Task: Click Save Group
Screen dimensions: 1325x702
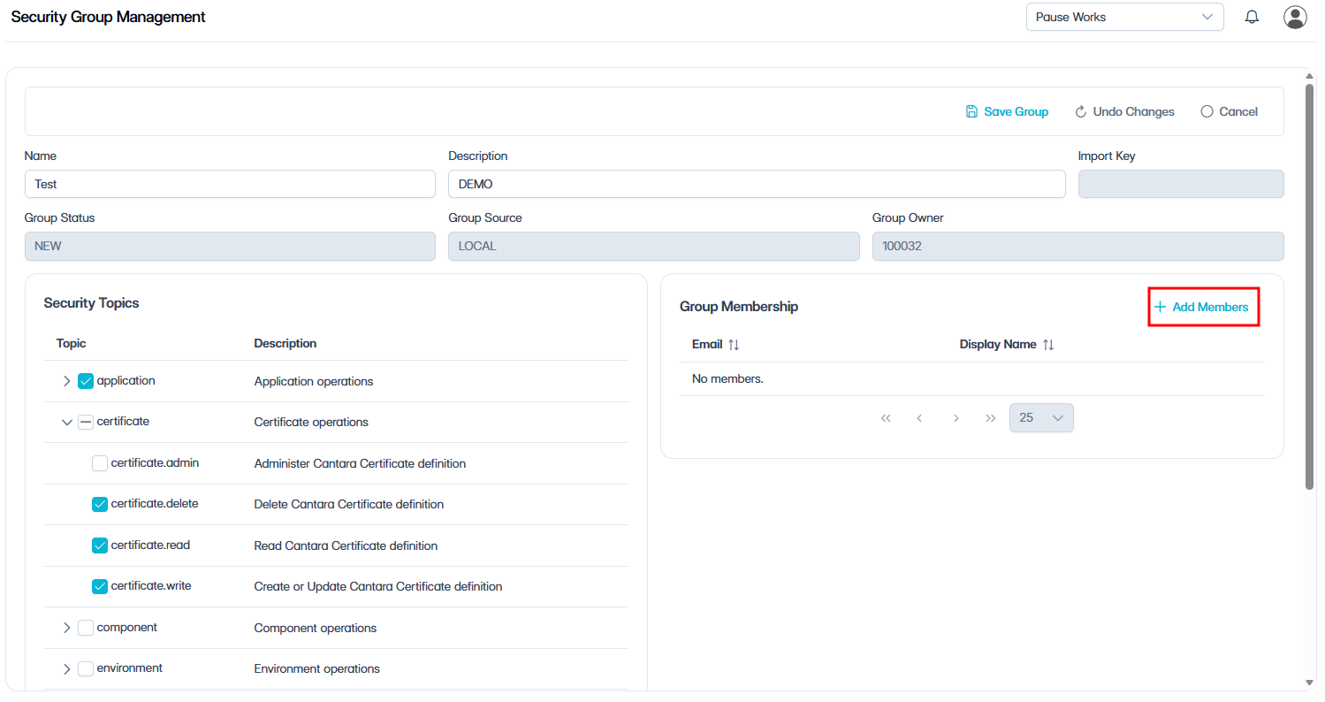Action: (1007, 111)
